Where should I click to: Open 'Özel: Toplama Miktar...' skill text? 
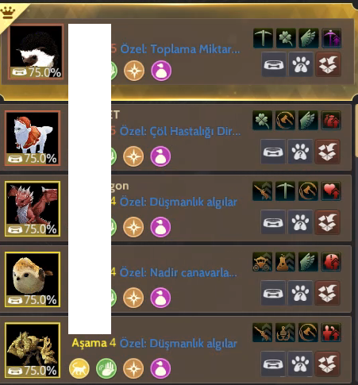pos(180,49)
